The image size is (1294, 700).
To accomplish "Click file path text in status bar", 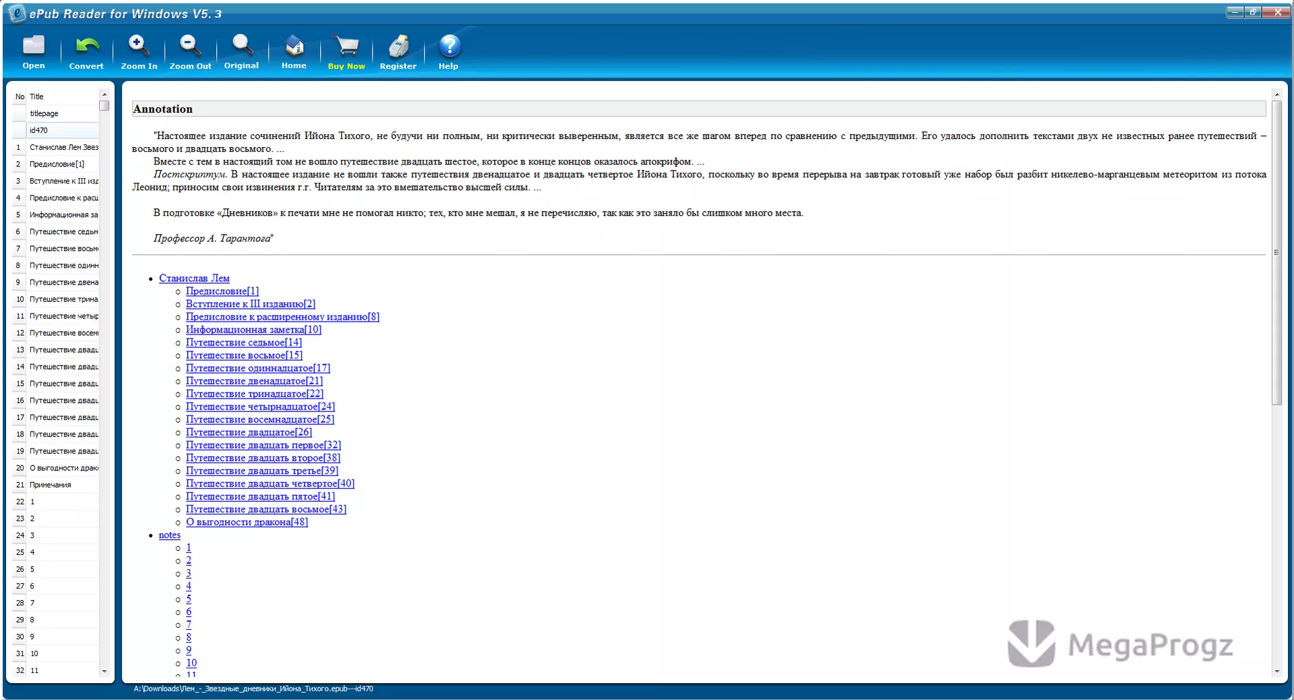I will [253, 689].
